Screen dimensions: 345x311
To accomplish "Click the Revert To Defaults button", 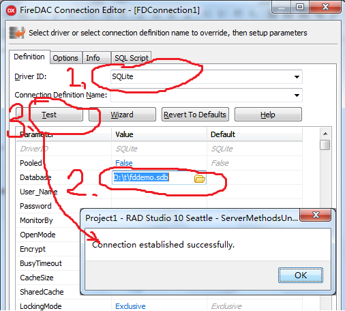I will [x=195, y=115].
